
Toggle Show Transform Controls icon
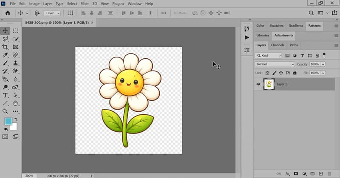click(x=70, y=13)
